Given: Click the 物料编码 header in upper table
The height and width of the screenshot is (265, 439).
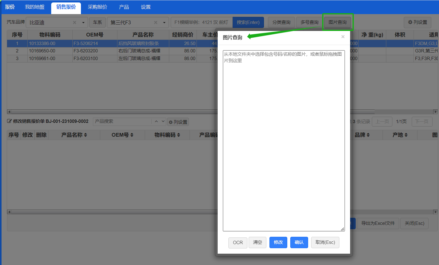Looking at the screenshot, I should [x=50, y=35].
